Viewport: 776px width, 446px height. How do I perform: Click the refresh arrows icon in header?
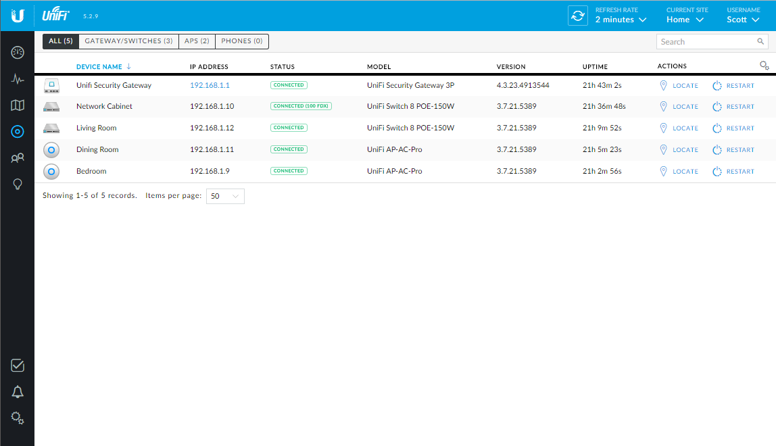pyautogui.click(x=578, y=14)
